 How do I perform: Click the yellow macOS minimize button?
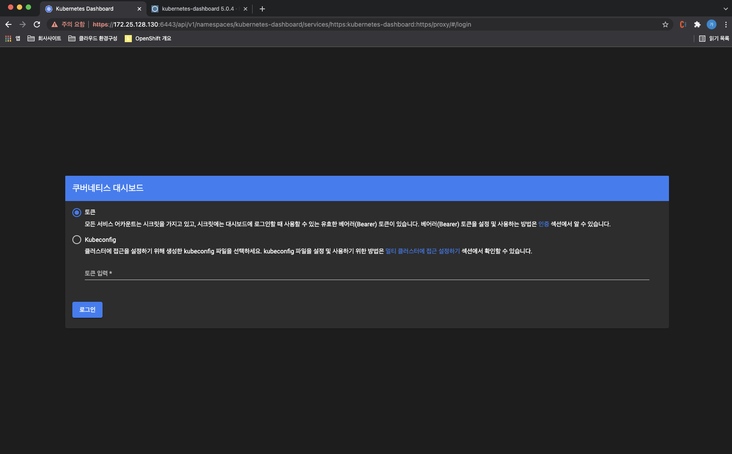tap(20, 7)
